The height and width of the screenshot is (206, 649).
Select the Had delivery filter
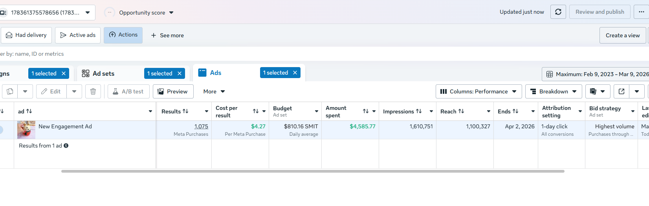point(26,35)
